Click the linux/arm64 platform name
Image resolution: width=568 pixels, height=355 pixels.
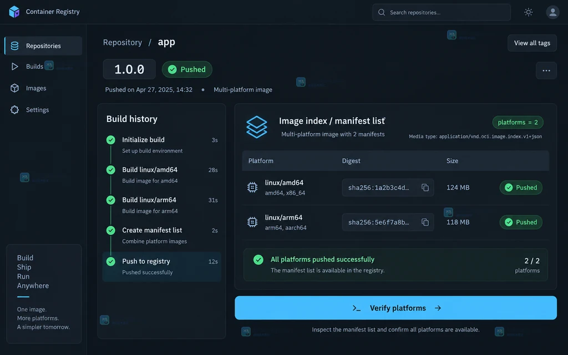(283, 217)
